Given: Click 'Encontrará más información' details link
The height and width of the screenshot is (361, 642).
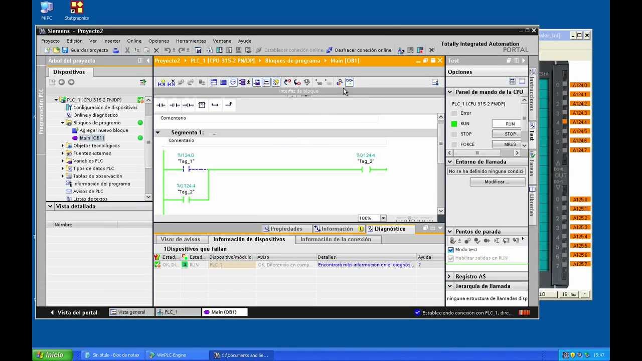Looking at the screenshot, I should pyautogui.click(x=365, y=265).
